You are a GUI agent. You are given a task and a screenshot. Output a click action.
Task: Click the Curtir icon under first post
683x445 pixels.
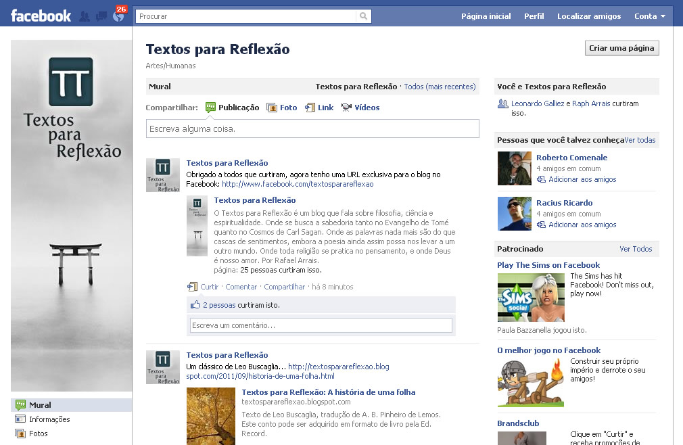(192, 287)
